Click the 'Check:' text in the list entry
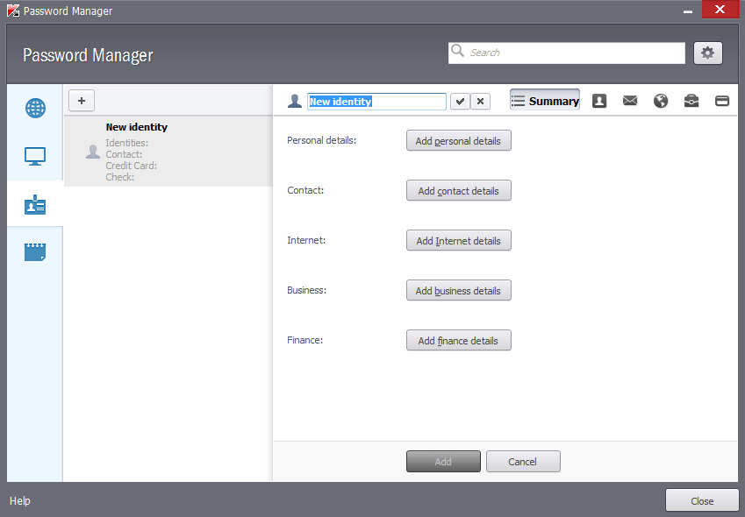745x517 pixels. click(x=119, y=177)
